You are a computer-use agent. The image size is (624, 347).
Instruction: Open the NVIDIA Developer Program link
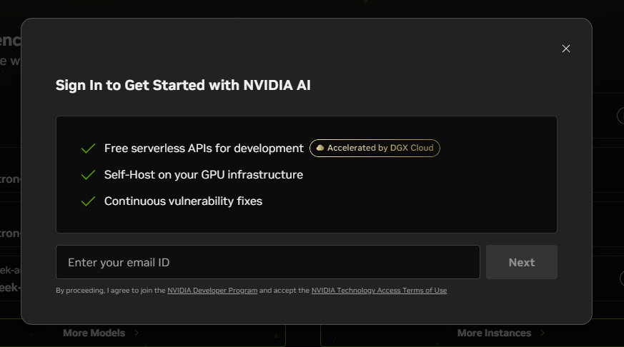click(x=212, y=291)
